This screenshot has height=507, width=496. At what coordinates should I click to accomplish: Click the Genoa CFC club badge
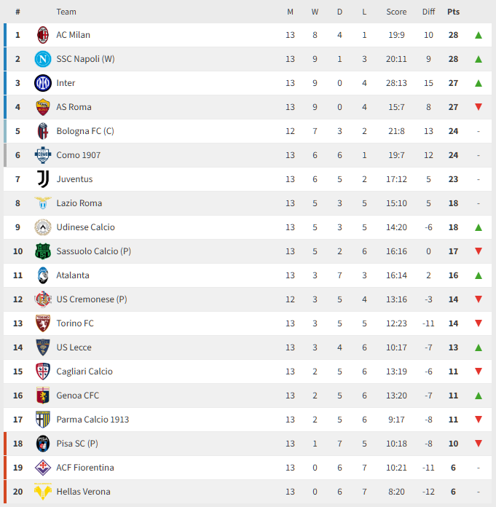coord(43,396)
